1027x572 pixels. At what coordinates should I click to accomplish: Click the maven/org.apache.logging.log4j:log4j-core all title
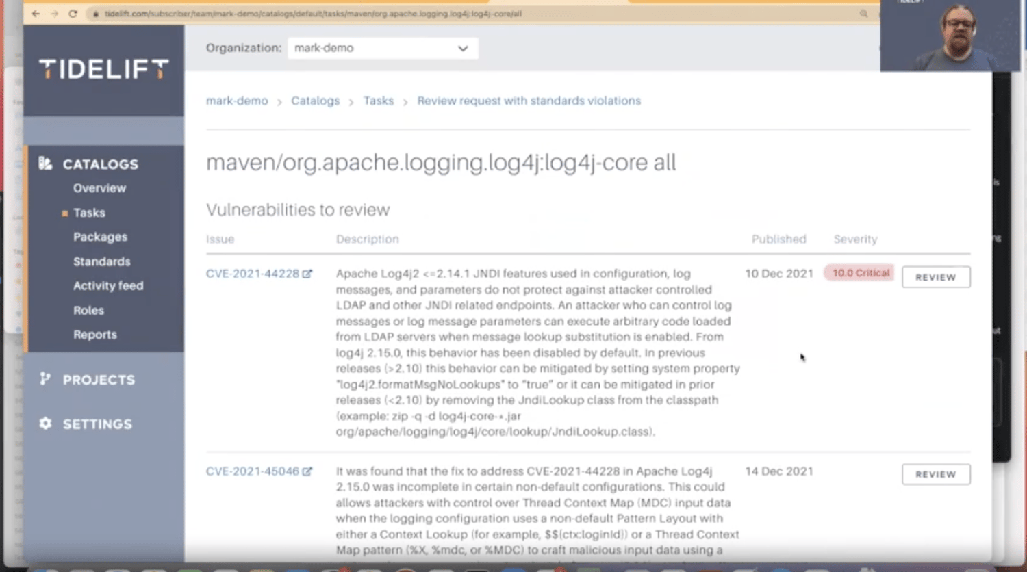441,163
